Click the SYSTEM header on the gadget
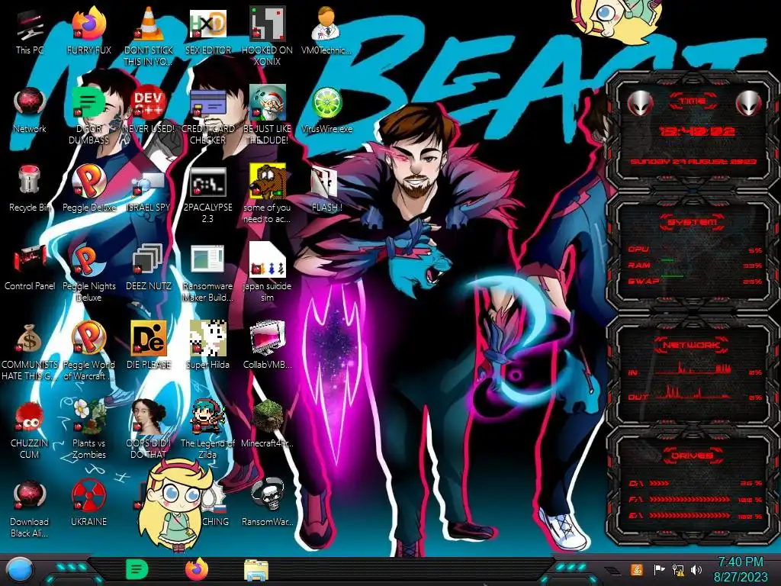The height and width of the screenshot is (586, 781). tap(693, 222)
